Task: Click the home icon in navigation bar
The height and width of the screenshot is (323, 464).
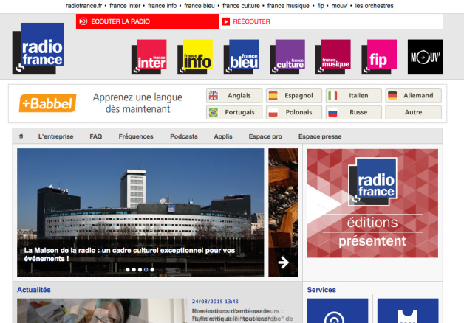Action: 21,136
